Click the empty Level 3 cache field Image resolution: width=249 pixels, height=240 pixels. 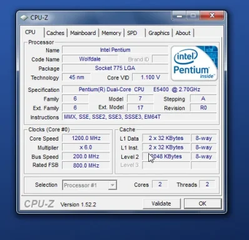pyautogui.click(x=166, y=166)
